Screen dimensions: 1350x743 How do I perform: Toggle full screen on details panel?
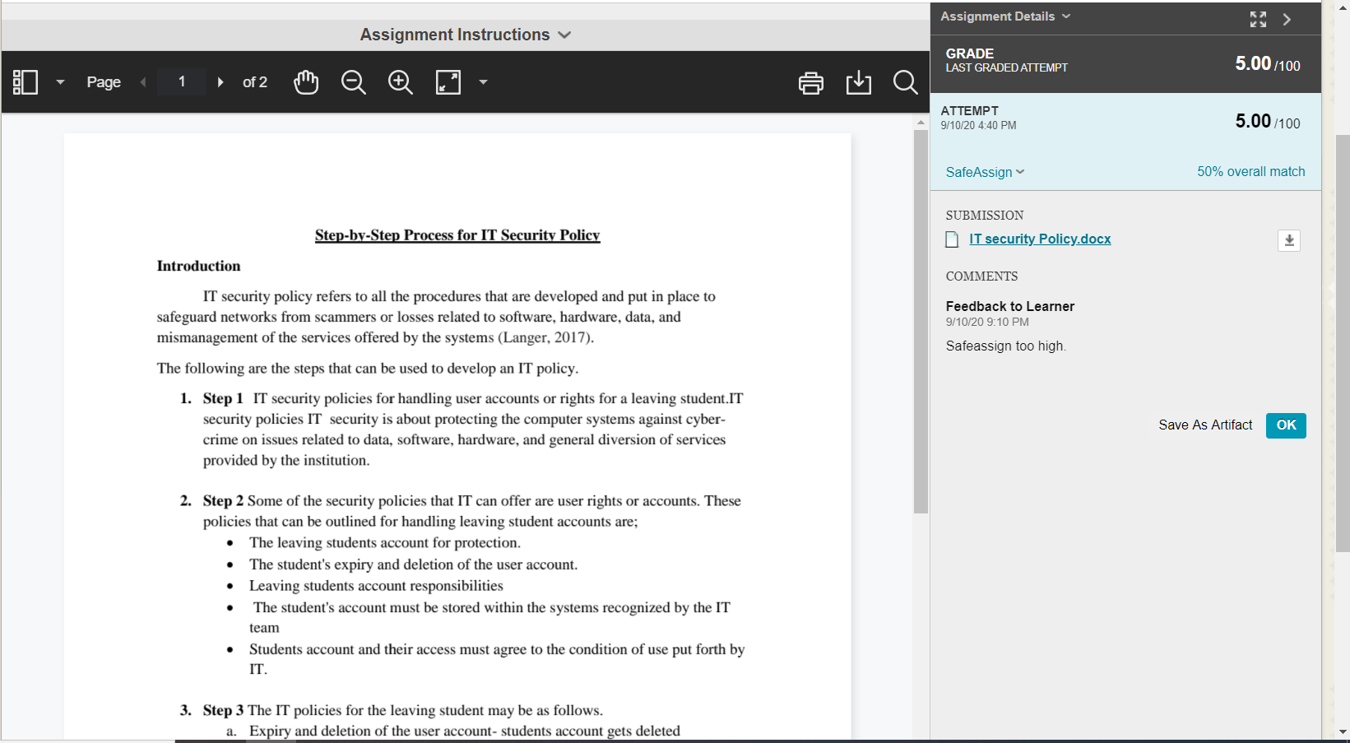(x=1258, y=19)
